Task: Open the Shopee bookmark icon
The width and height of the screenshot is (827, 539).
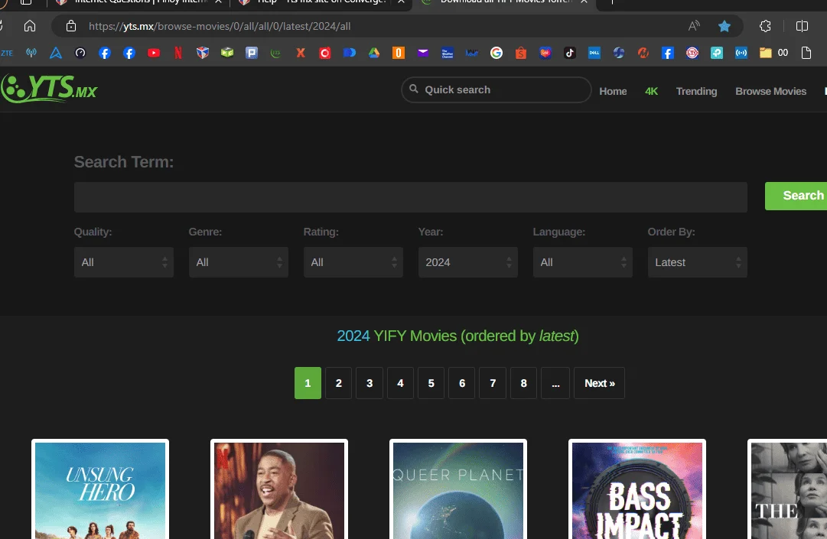Action: coord(520,53)
